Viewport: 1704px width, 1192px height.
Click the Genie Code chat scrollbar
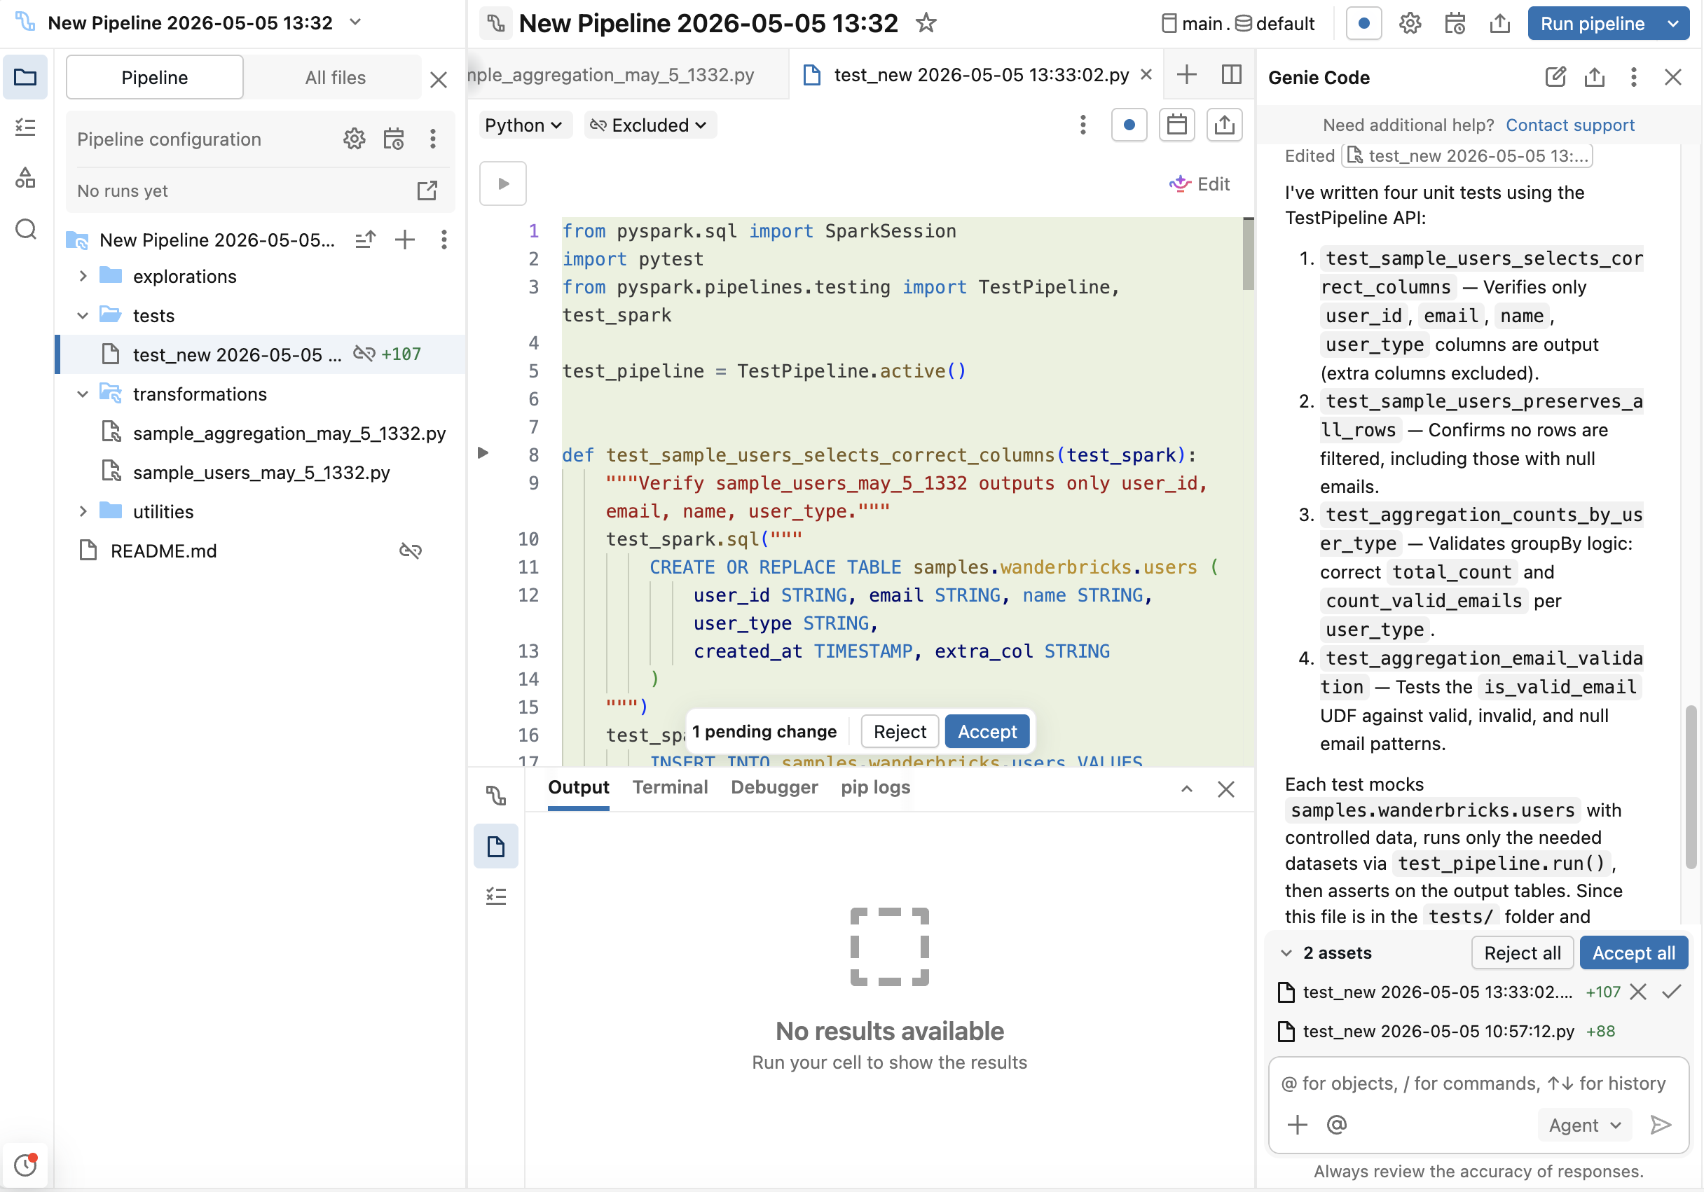[x=1690, y=786]
